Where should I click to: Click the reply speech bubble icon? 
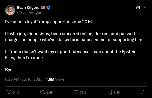point(9,92)
